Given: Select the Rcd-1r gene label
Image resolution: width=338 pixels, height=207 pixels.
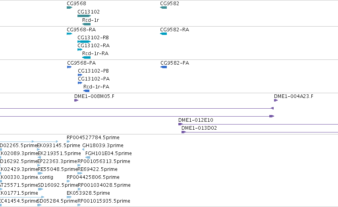Looking at the screenshot, I should coord(91,20).
